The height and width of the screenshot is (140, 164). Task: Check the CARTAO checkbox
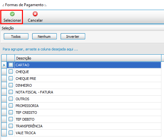click(11, 65)
